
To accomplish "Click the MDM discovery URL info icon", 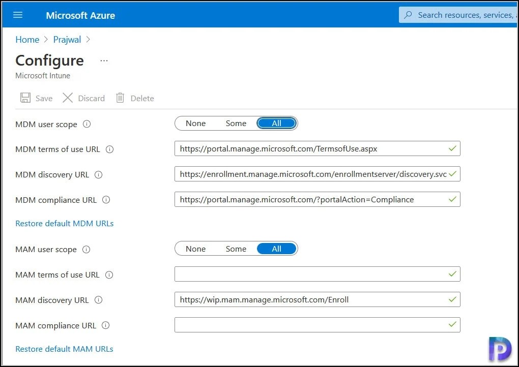I will [x=99, y=174].
